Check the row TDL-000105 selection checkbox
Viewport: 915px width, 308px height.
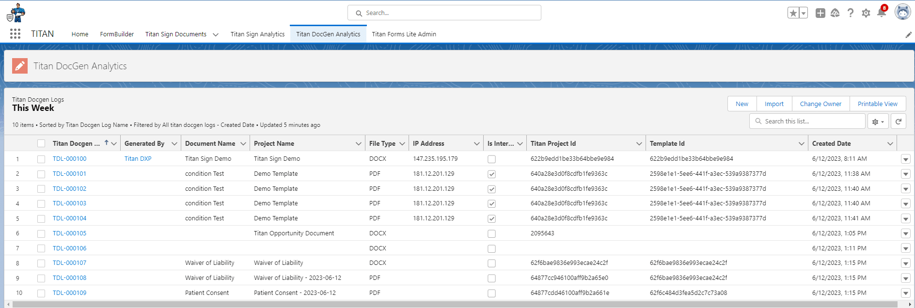coord(41,233)
